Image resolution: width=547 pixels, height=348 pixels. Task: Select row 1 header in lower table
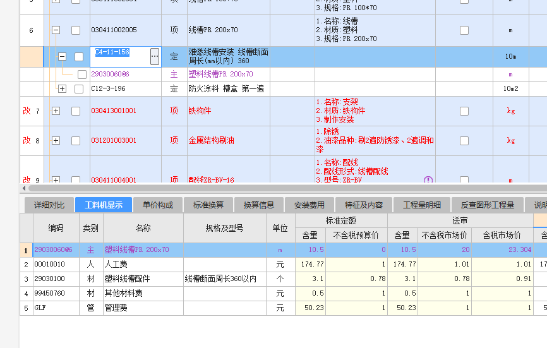26,250
